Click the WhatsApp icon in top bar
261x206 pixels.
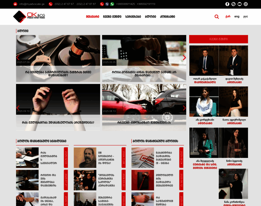(112, 4)
